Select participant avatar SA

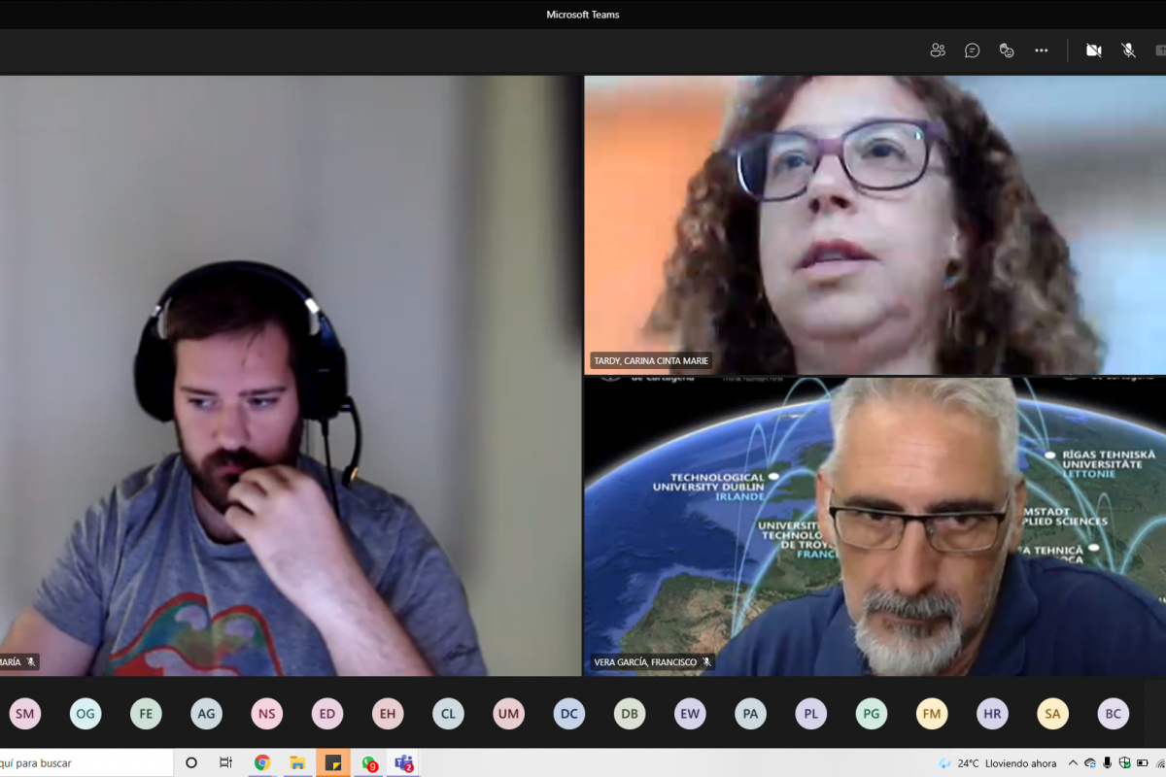pyautogui.click(x=1053, y=714)
